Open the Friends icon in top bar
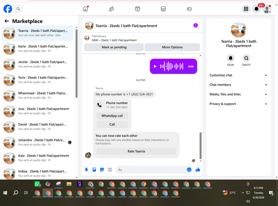The width and height of the screenshot is (278, 206). click(111, 9)
